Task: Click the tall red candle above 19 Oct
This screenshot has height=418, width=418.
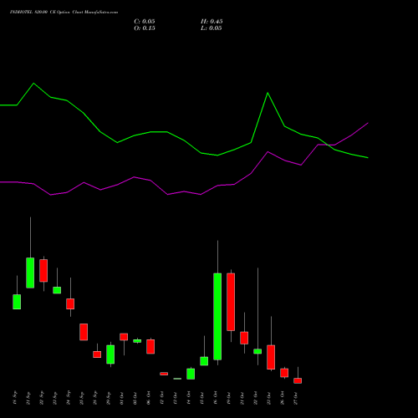Action: tap(231, 302)
